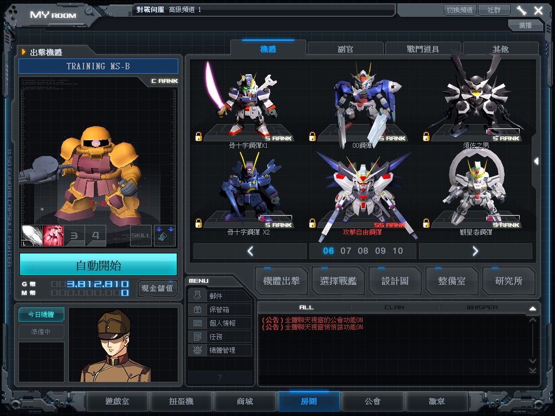Toggle lock for 攻擊自由鋼彈
The width and height of the screenshot is (555, 416).
click(312, 223)
